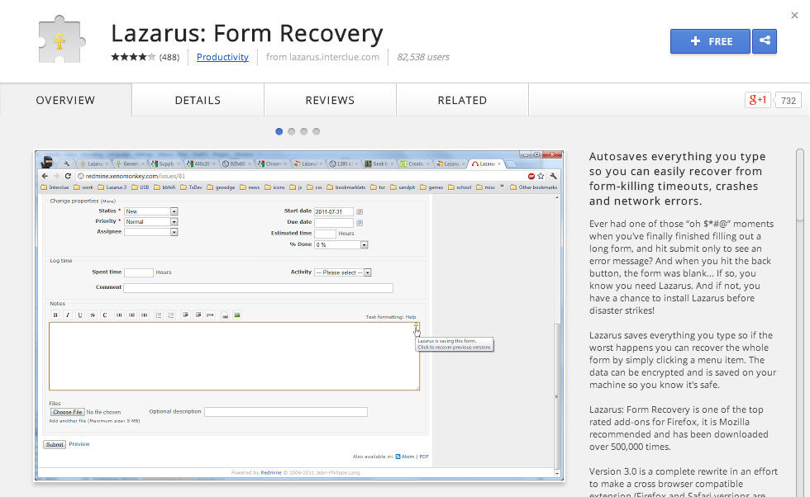The width and height of the screenshot is (810, 497).
Task: Click the browser back arrow in screenshot
Action: [x=45, y=176]
